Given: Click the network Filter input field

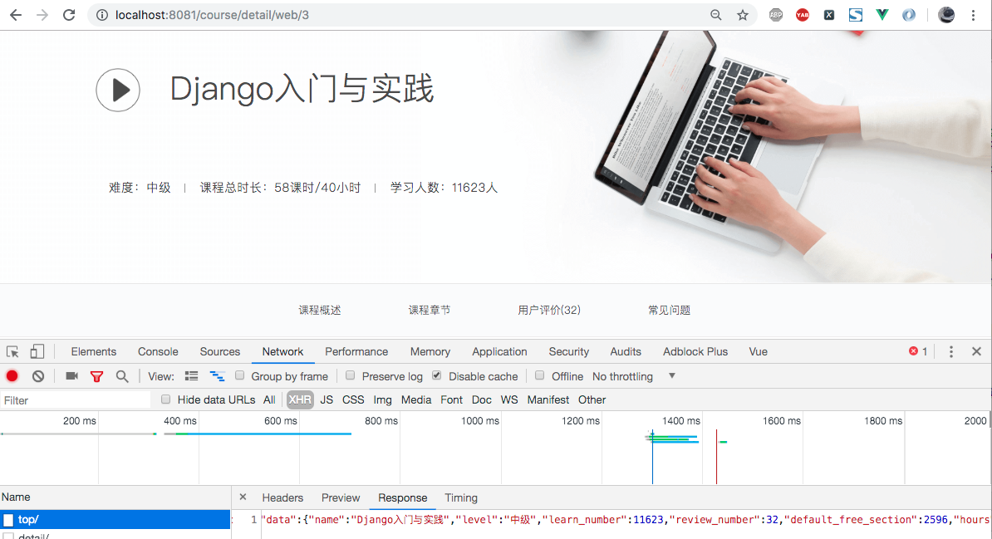Looking at the screenshot, I should click(x=76, y=399).
